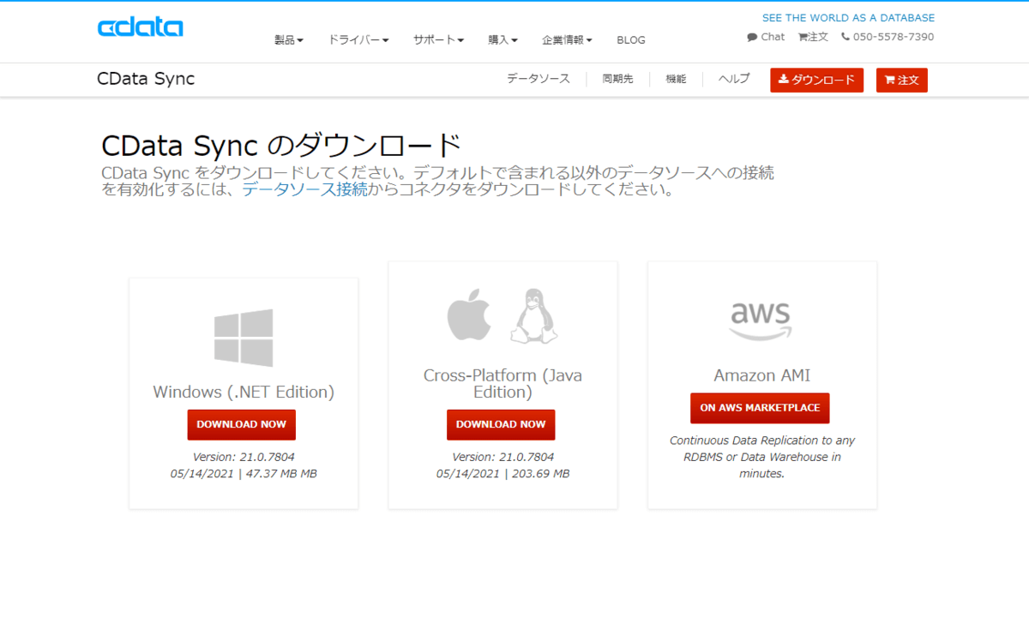Expand the 製品 dropdown menu
Screen dimensions: 1029x623
click(288, 40)
